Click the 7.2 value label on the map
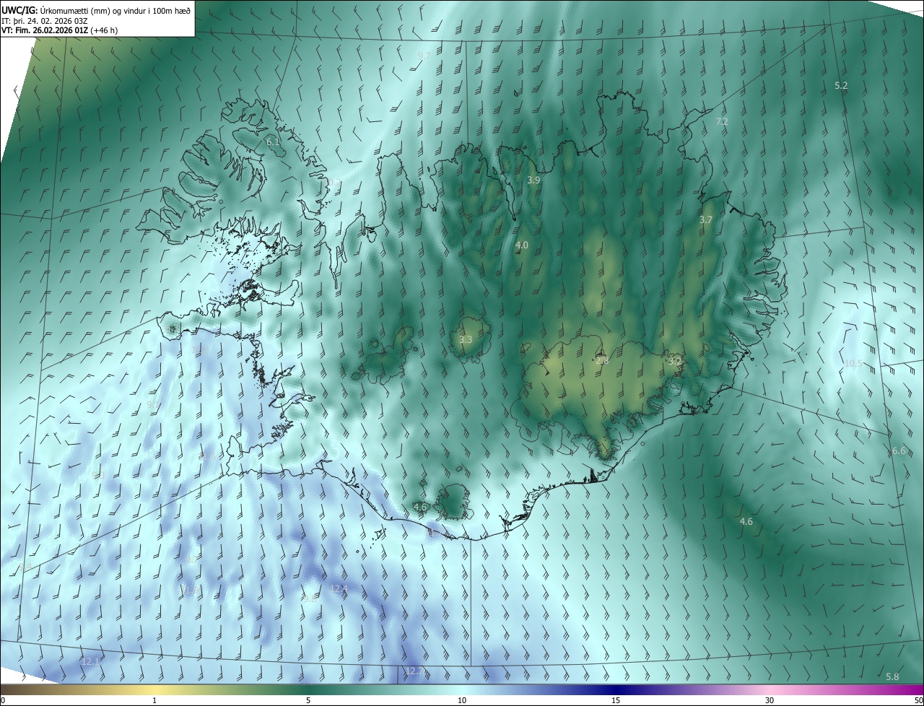 click(721, 122)
